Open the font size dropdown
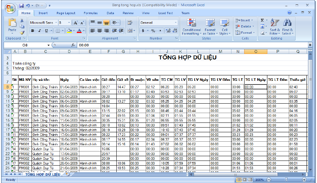The image size is (317, 183). pyautogui.click(x=69, y=22)
